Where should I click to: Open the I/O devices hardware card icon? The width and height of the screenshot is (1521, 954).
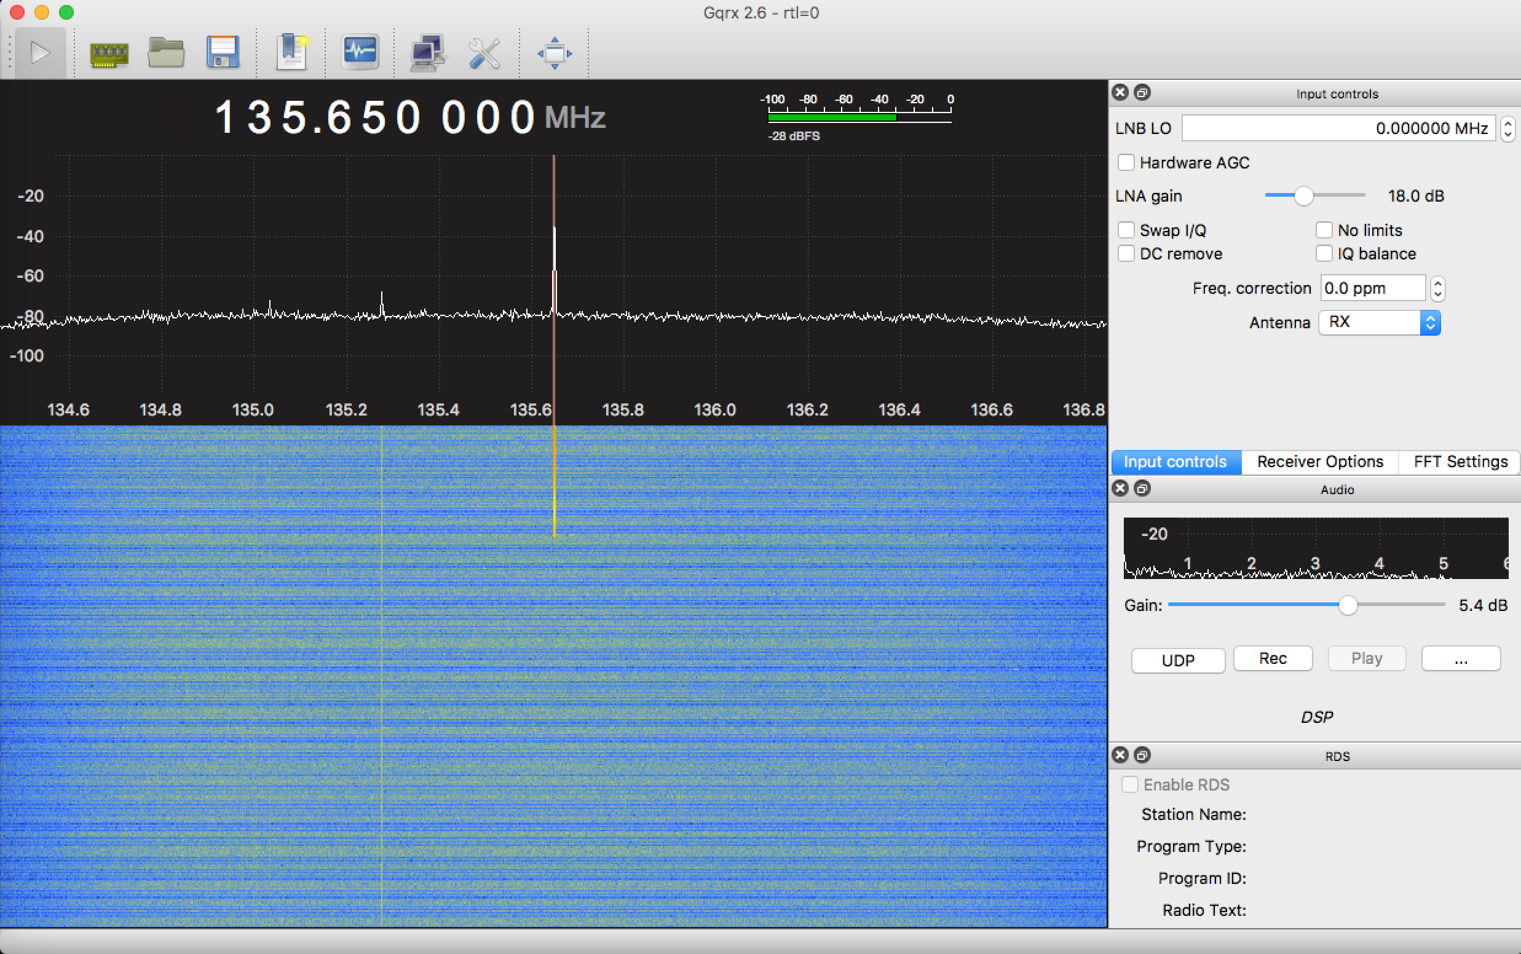tap(109, 53)
